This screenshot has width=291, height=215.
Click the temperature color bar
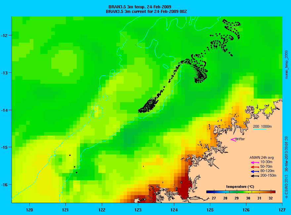click(241, 192)
